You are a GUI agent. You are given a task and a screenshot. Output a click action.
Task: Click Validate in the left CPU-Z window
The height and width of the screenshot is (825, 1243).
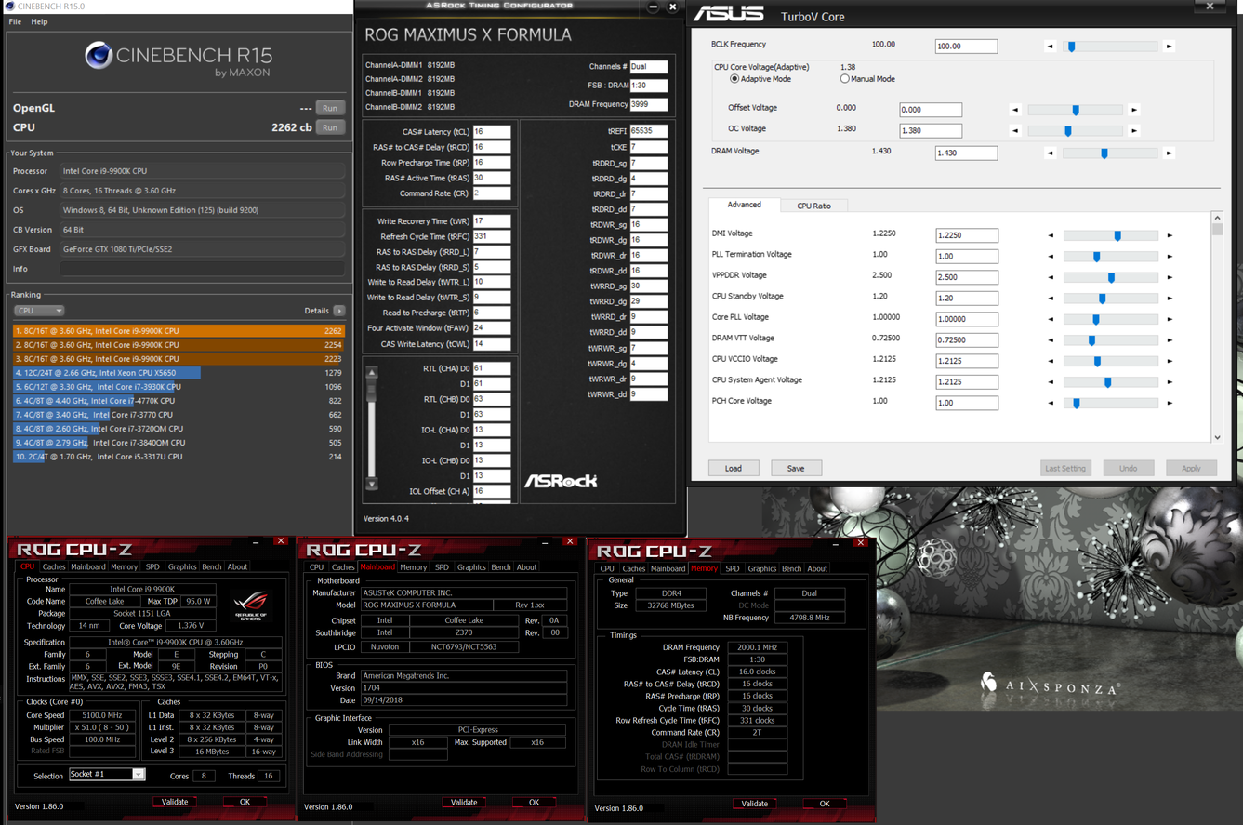[x=175, y=802]
